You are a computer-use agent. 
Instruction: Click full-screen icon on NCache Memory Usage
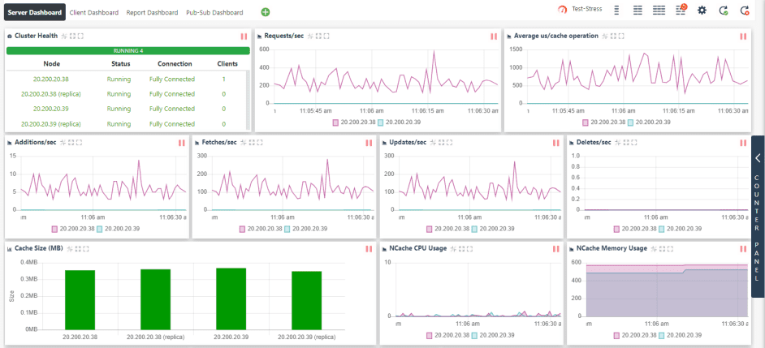click(670, 248)
